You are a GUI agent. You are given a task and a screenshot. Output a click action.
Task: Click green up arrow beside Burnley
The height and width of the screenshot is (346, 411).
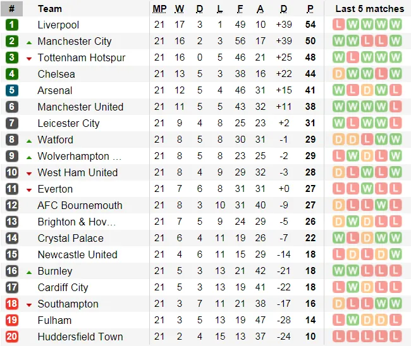[29, 271]
